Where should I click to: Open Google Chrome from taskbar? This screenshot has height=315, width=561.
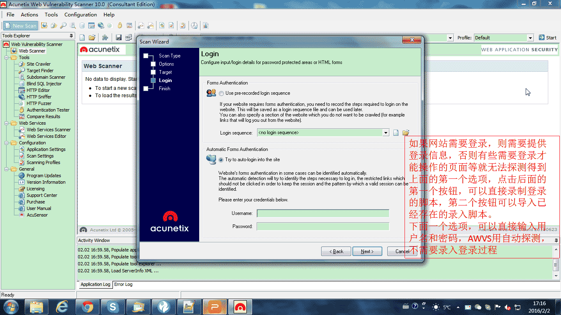coord(87,306)
